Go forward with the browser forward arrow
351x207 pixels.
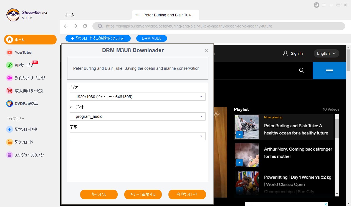(x=75, y=26)
